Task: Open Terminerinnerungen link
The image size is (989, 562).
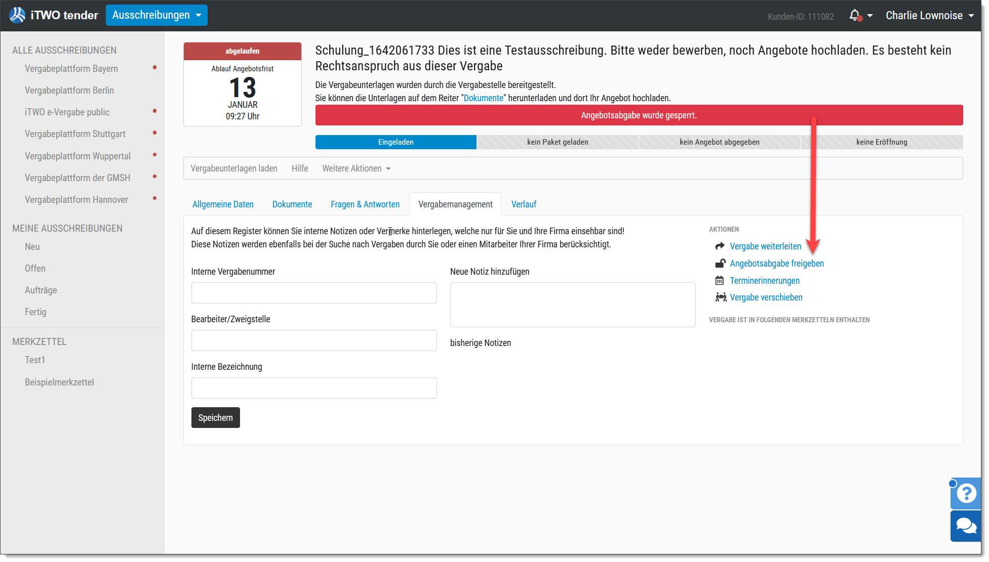Action: click(x=765, y=281)
